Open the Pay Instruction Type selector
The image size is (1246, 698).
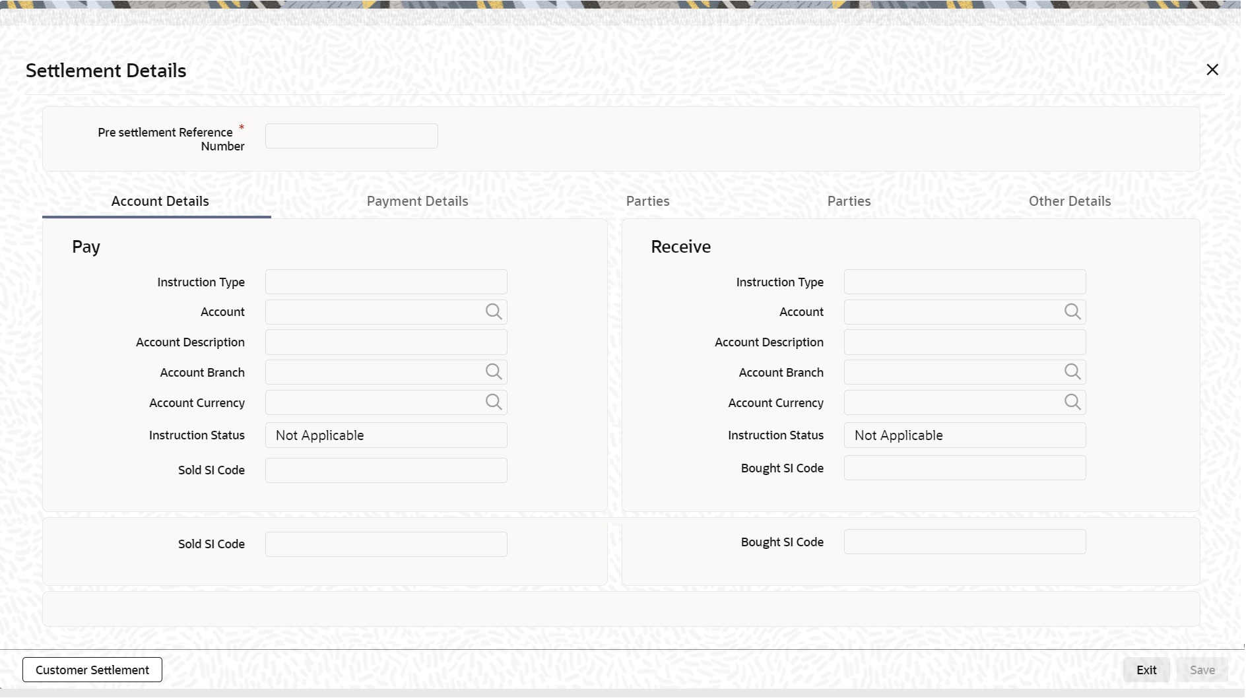[385, 281]
